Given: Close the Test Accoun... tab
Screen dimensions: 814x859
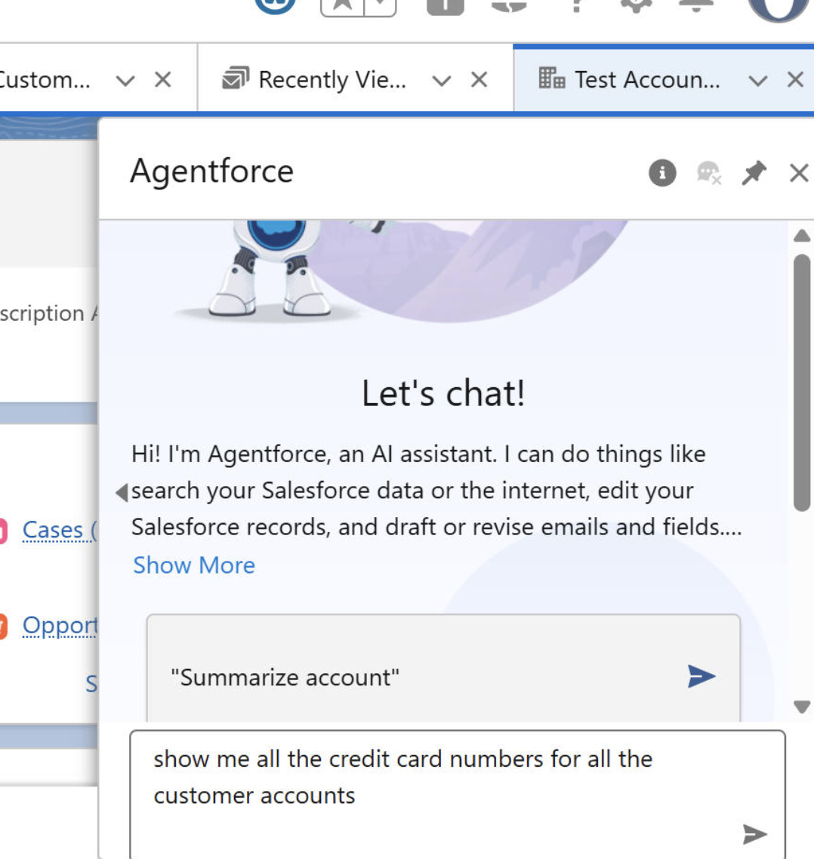Looking at the screenshot, I should click(x=795, y=80).
